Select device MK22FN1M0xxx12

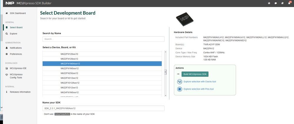pyautogui.click(x=102, y=68)
